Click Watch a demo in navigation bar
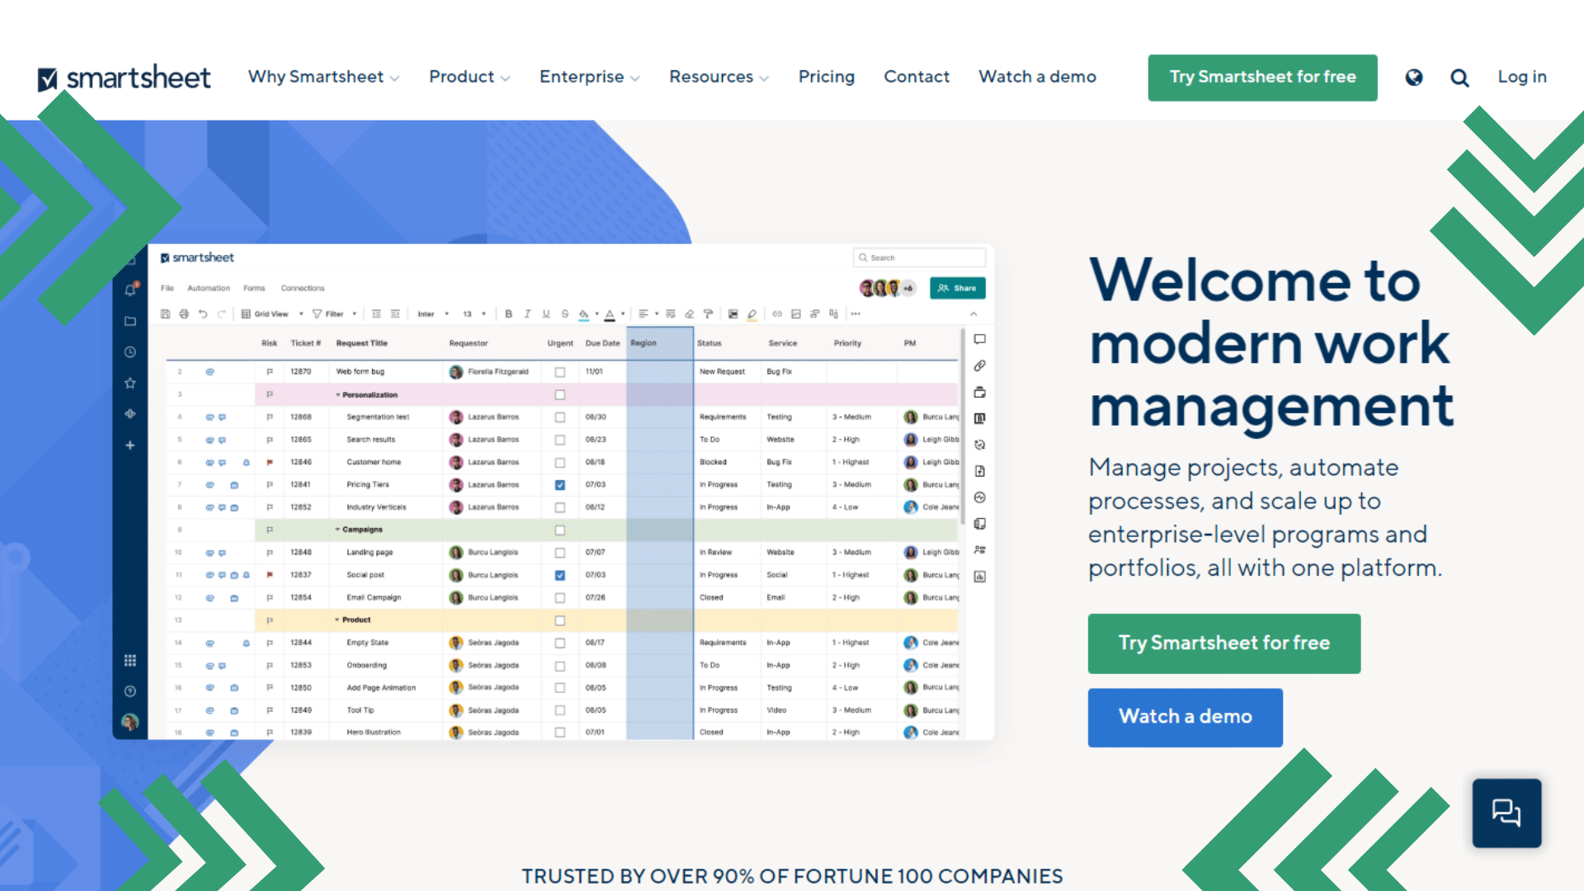This screenshot has width=1584, height=891. pos(1037,77)
